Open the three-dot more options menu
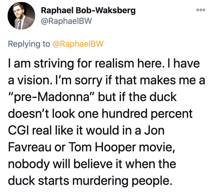Screen dimensions: 212x194 pos(201,10)
